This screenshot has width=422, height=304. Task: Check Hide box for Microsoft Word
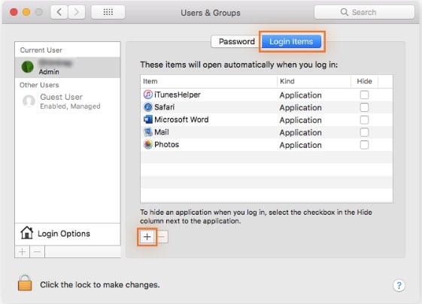tap(364, 120)
